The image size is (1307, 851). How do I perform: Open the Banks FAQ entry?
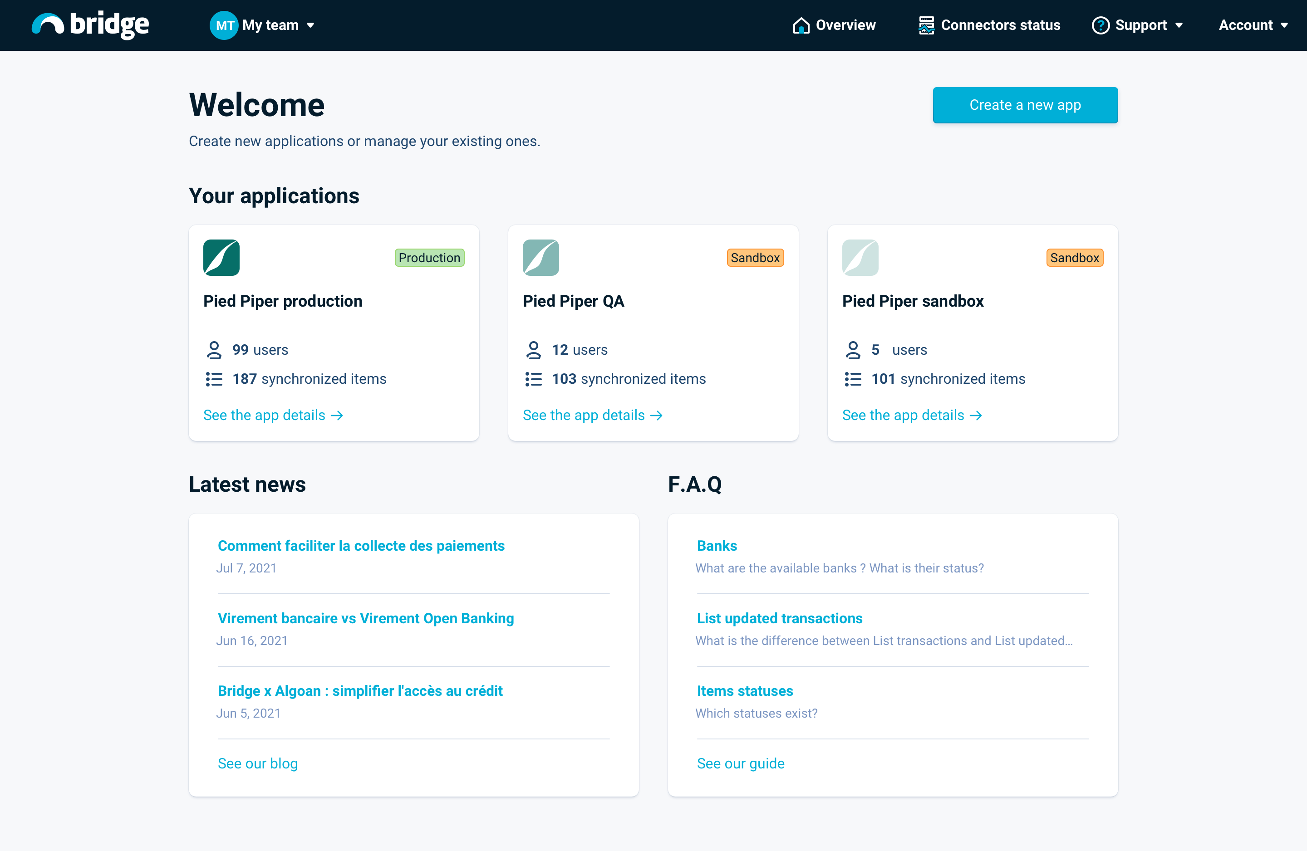coord(717,546)
